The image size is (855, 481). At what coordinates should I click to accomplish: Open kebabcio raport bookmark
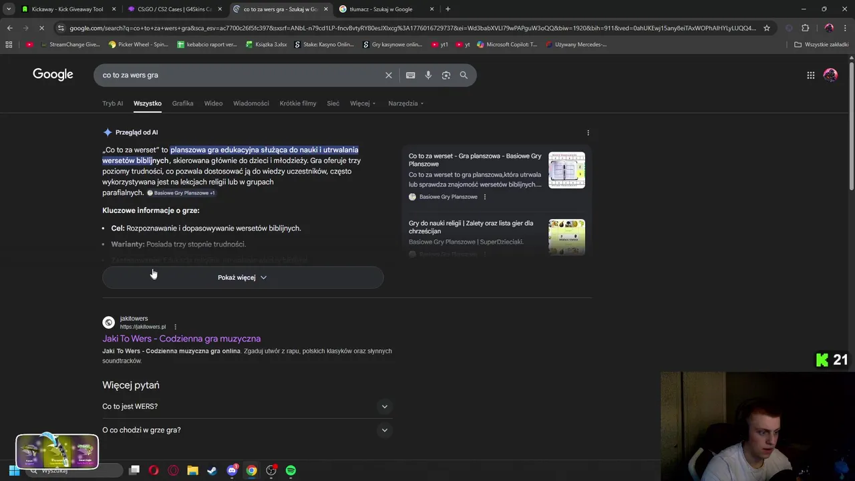[x=207, y=45]
